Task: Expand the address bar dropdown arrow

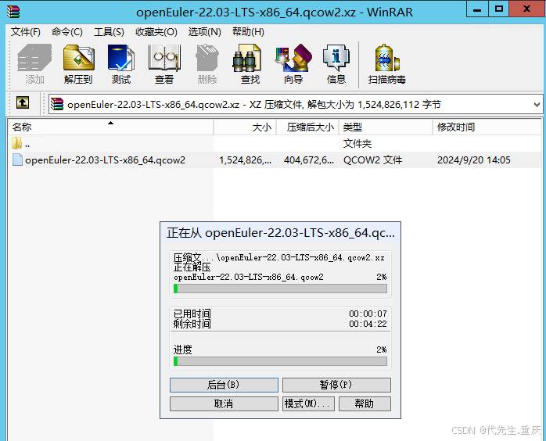Action: (x=537, y=104)
